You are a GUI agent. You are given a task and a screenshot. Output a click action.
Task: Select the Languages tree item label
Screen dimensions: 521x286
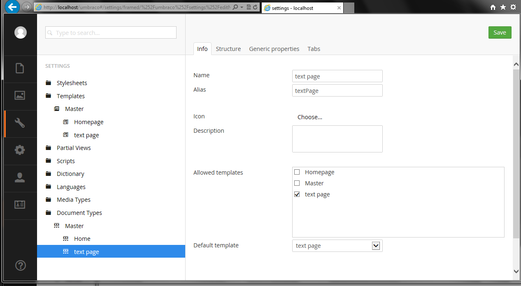pyautogui.click(x=71, y=187)
